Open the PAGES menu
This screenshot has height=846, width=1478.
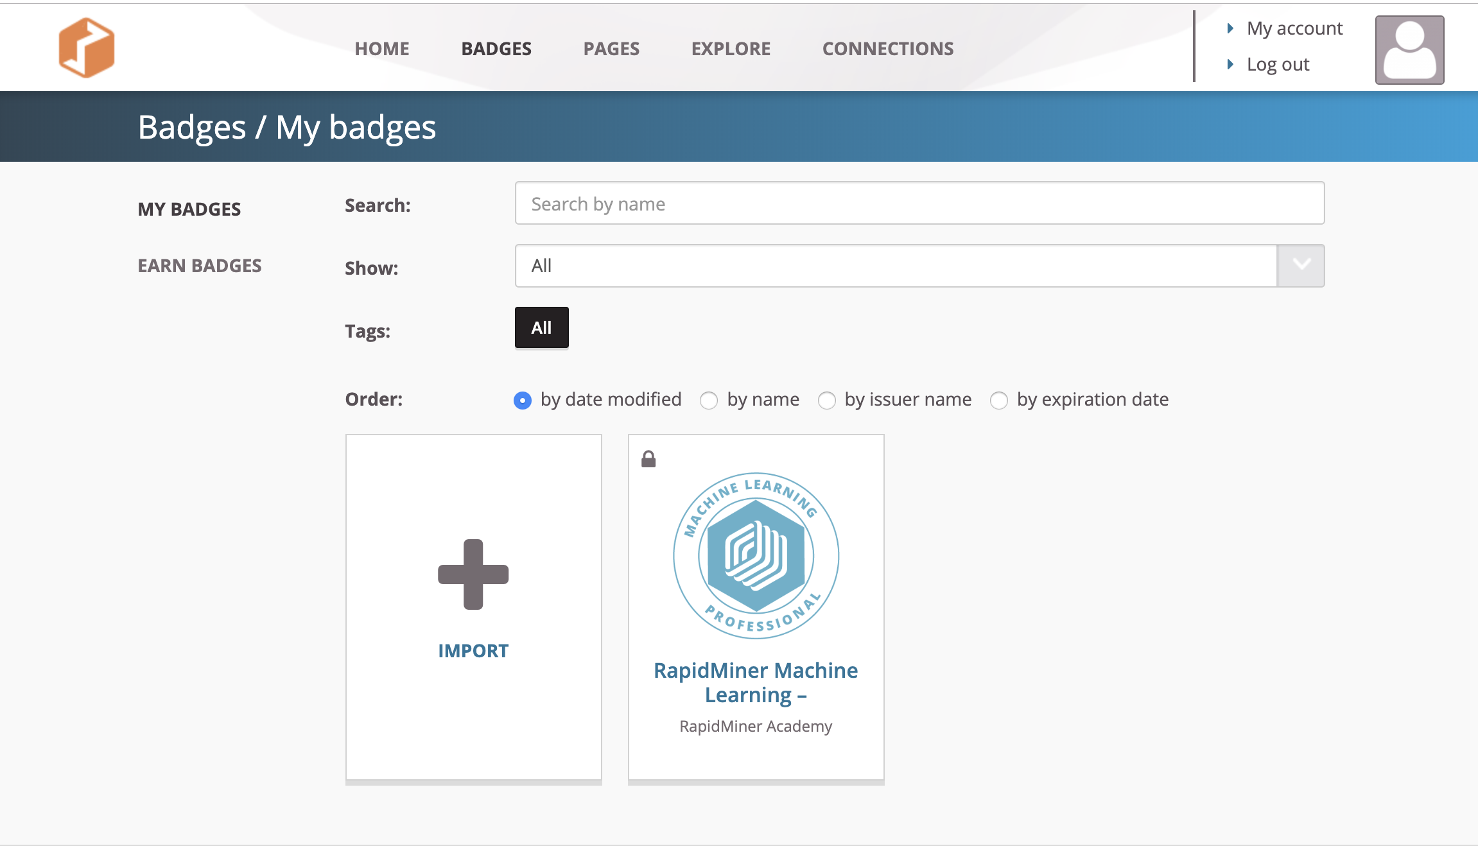pyautogui.click(x=611, y=49)
